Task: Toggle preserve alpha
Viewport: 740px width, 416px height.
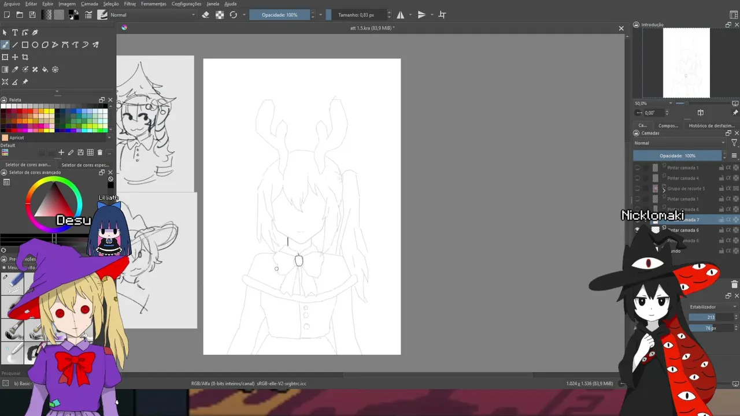Action: point(220,15)
